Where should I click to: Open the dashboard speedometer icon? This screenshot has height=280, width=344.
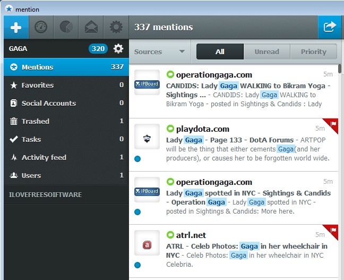[41, 28]
